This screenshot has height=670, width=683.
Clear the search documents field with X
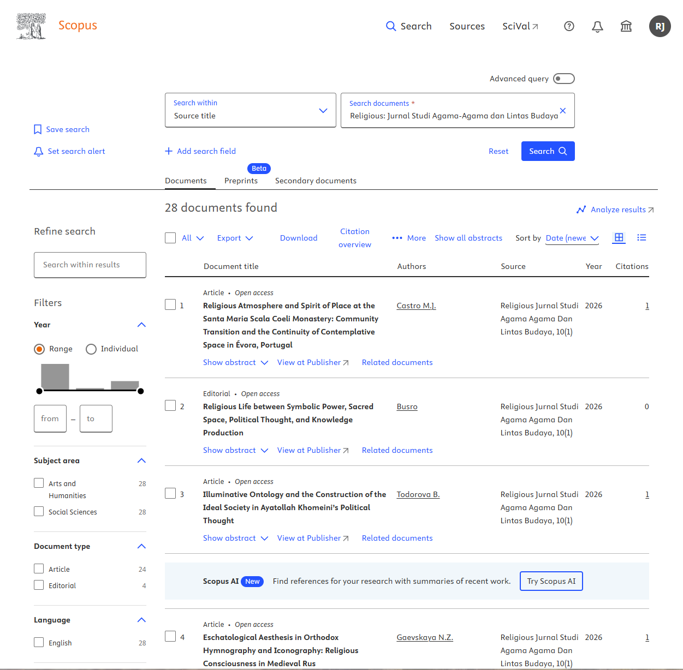point(563,110)
